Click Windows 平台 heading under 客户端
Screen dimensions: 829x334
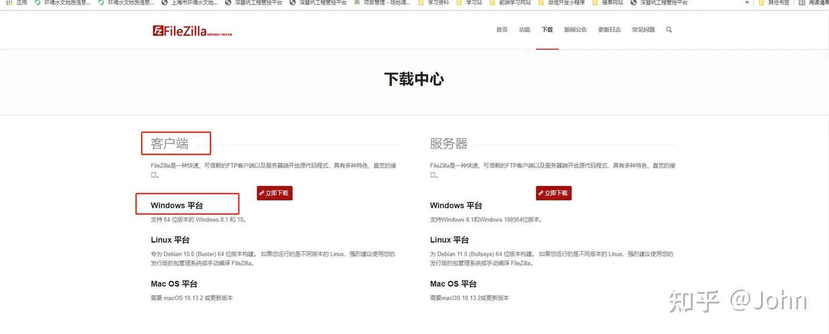pos(177,206)
